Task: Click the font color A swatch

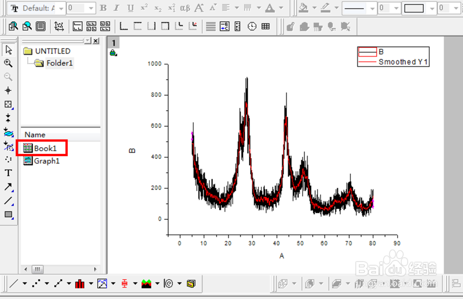Action: point(270,8)
